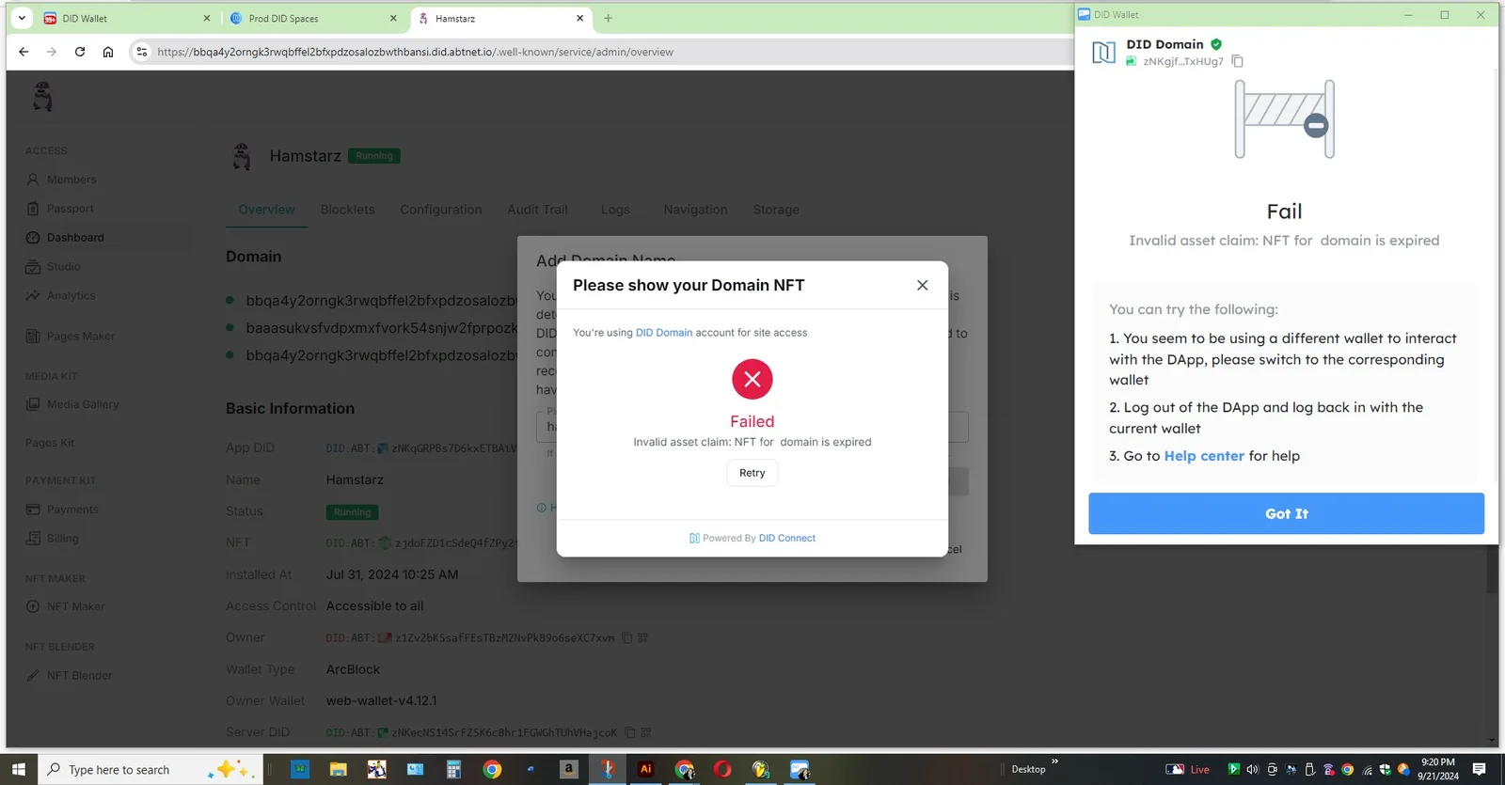Click the DID Domain book icon
The image size is (1505, 785).
tap(1103, 53)
